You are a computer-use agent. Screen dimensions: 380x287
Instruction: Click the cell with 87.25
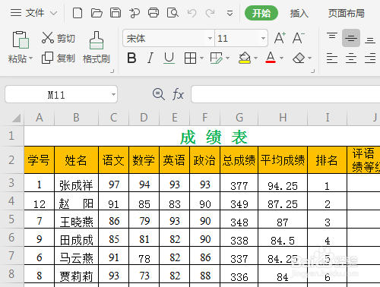[283, 201]
